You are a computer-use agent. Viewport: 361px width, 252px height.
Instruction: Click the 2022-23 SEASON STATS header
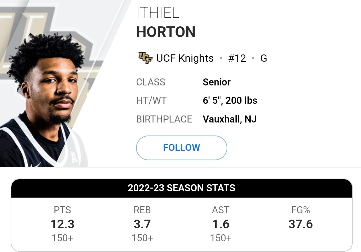click(182, 188)
